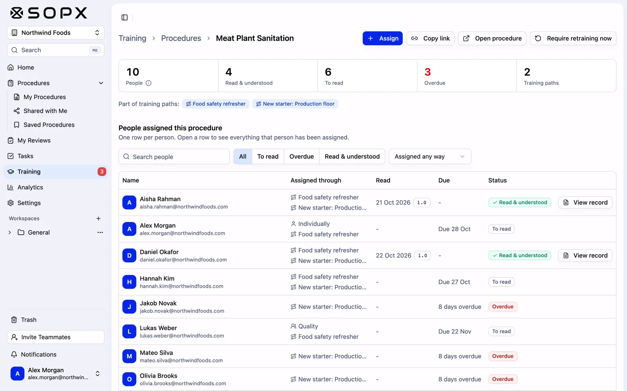
Task: Expand the General workspace folder
Action: (x=10, y=232)
